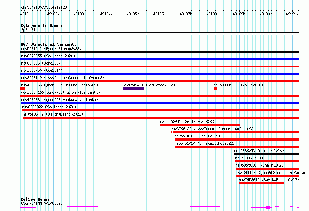Click the red nsv5895636 variant bar
The image size is (309, 211).
[267, 169]
